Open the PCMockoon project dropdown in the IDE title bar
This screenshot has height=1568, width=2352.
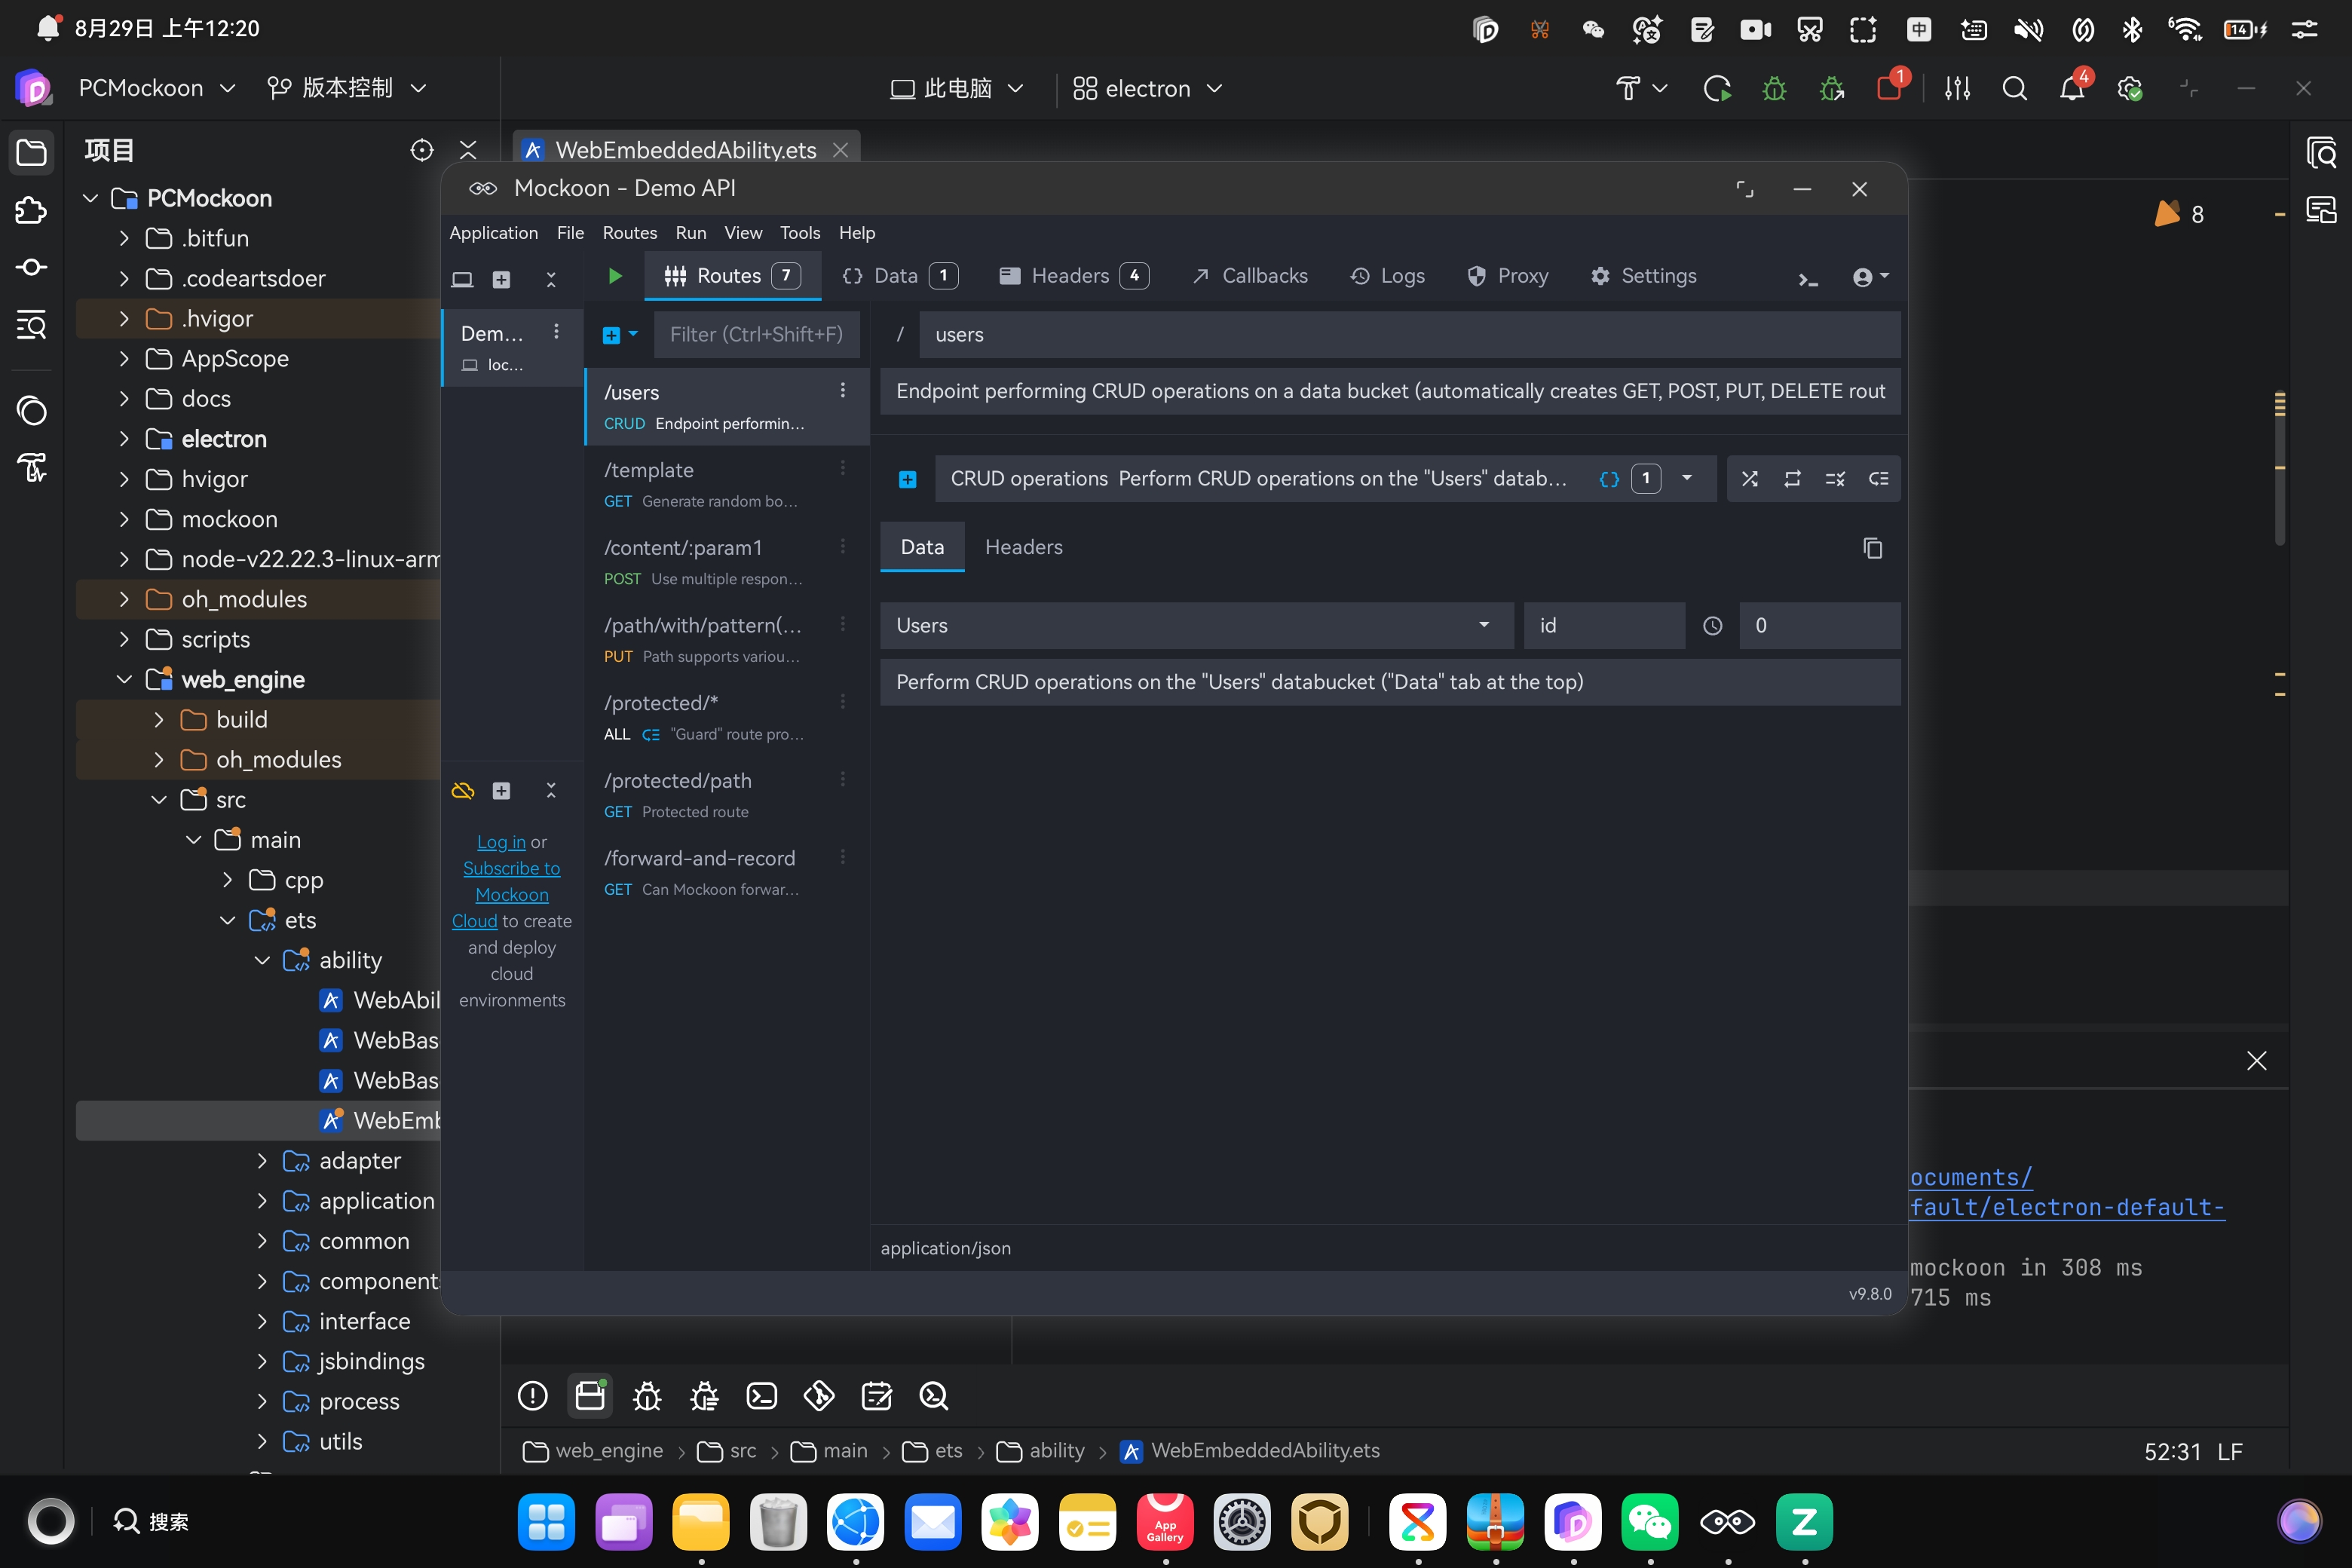pyautogui.click(x=158, y=88)
